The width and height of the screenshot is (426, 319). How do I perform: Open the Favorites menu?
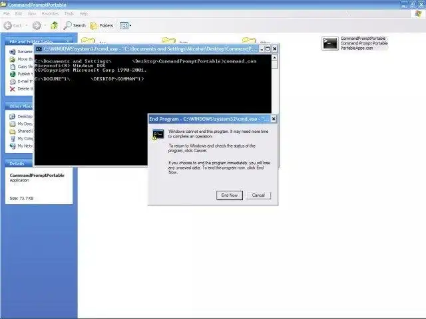click(x=50, y=13)
